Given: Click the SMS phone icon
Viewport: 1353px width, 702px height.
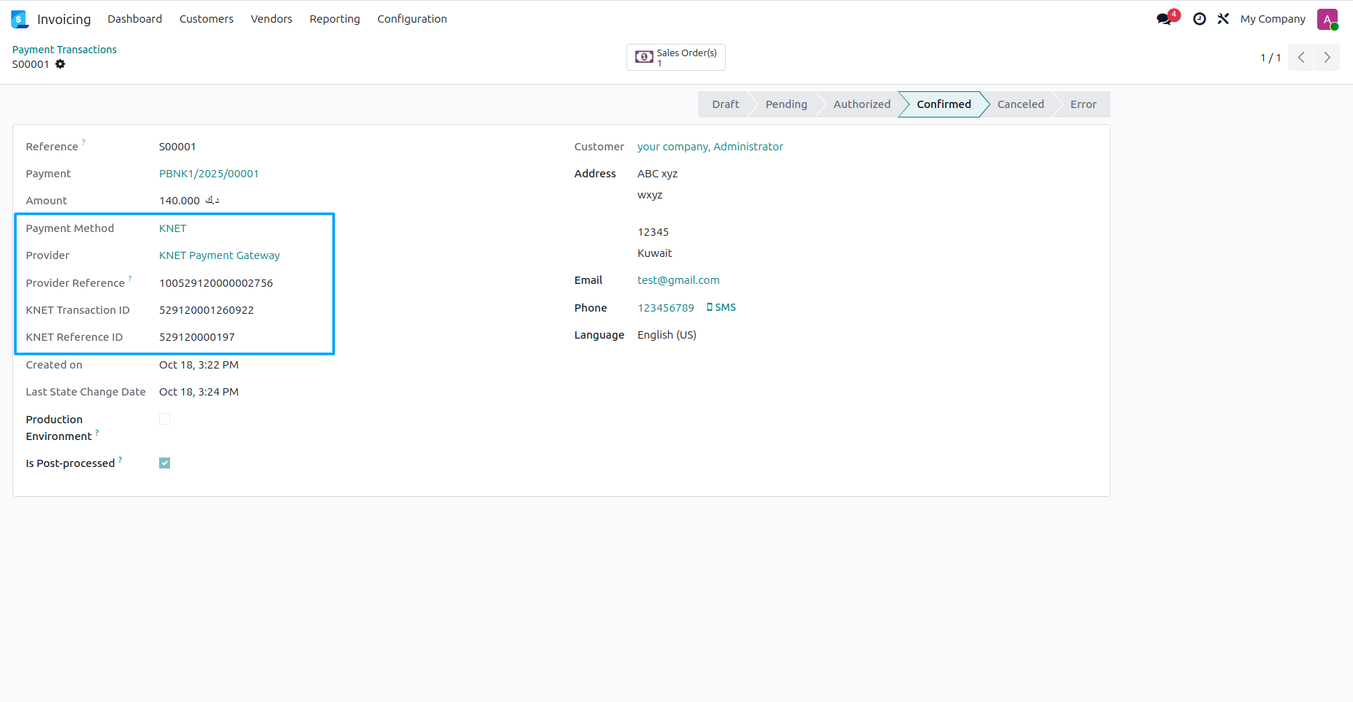Looking at the screenshot, I should pyautogui.click(x=709, y=307).
